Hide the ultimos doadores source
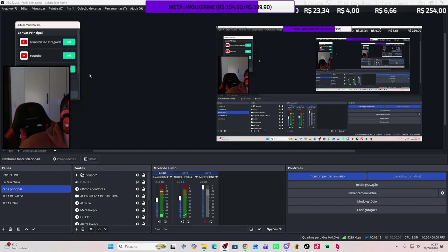Viewport: 448px width, 252px height. [138, 189]
